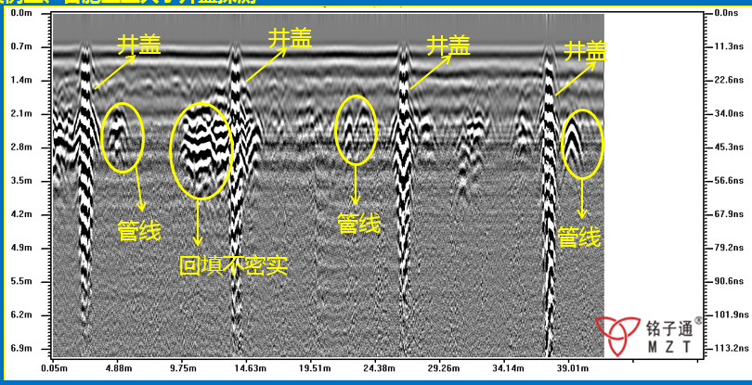
Task: Click the rightmost 井盖 label
Action: pyautogui.click(x=586, y=51)
